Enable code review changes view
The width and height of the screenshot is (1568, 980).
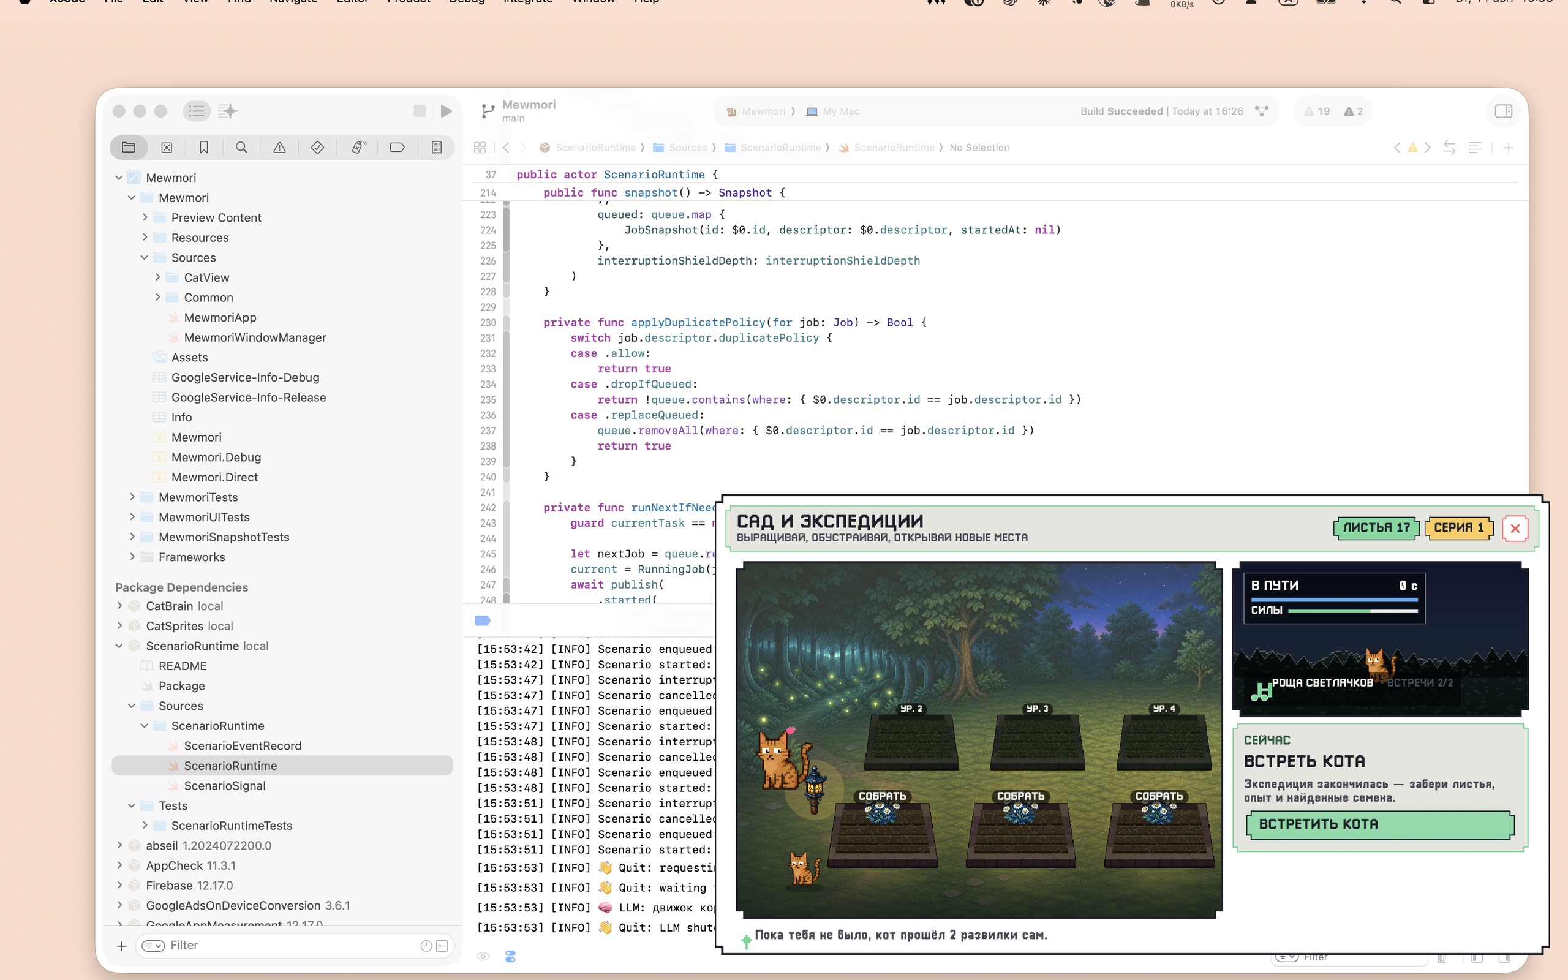[x=1449, y=148]
